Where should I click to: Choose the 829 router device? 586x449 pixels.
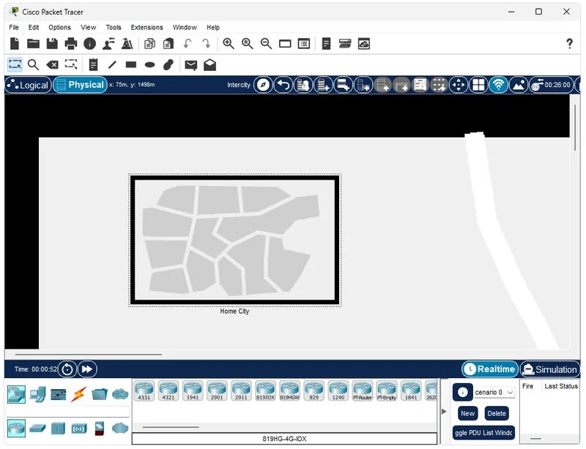point(314,390)
